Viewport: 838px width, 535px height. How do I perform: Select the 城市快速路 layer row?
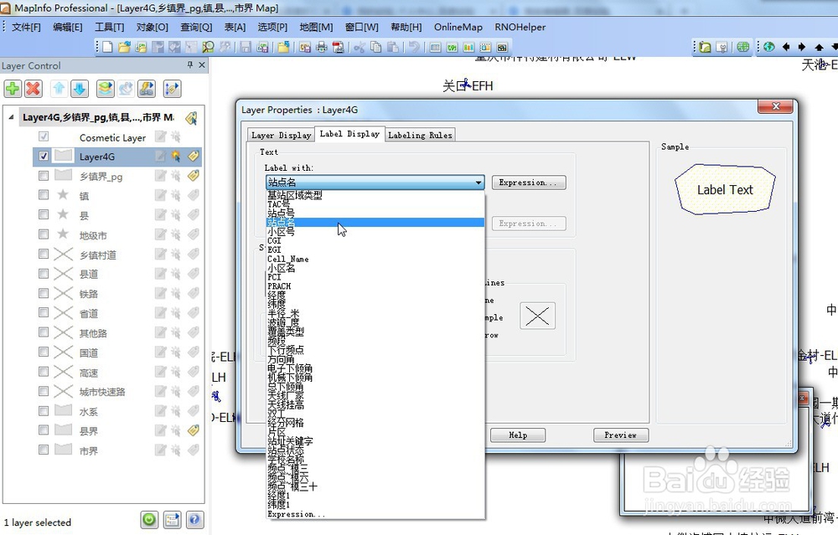coord(102,391)
